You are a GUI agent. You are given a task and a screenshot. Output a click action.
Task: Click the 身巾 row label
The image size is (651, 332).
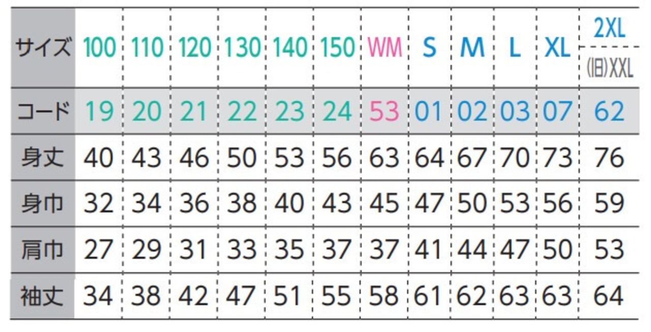(43, 204)
